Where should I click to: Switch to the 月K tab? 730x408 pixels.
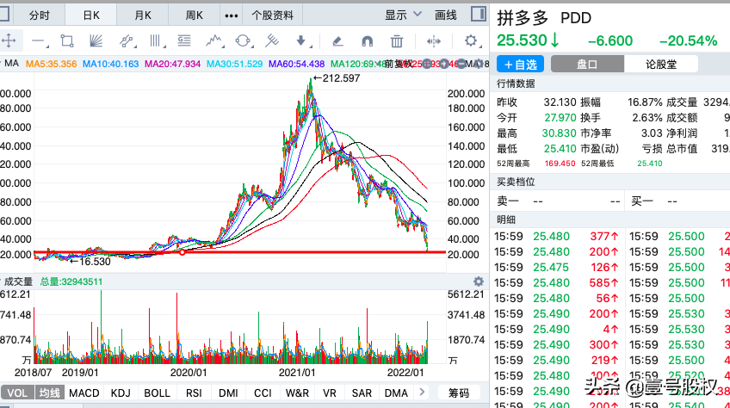(x=143, y=15)
